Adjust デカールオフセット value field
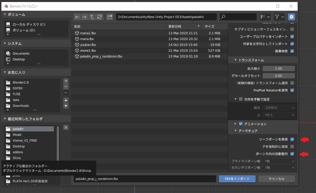Viewport: 316px width, 193px height. tap(278, 76)
